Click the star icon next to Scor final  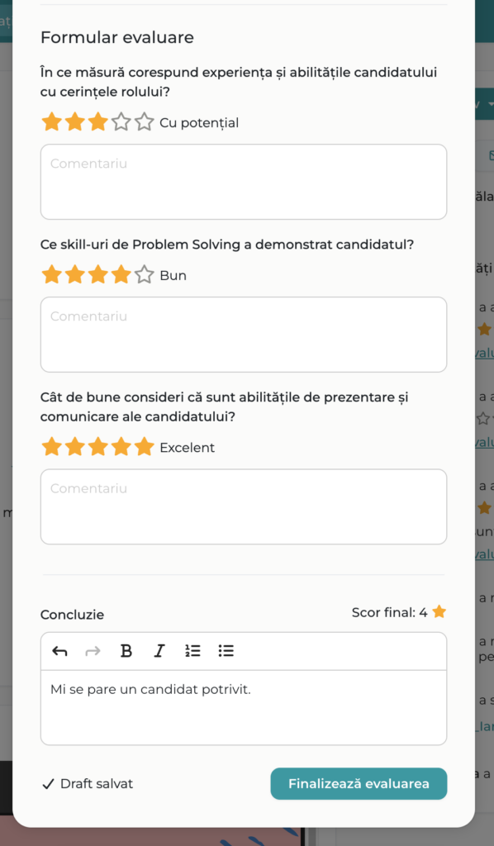click(x=438, y=611)
